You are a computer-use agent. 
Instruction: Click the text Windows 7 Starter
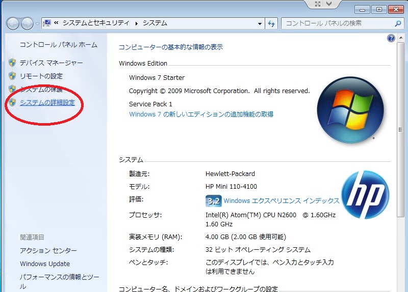(x=157, y=78)
